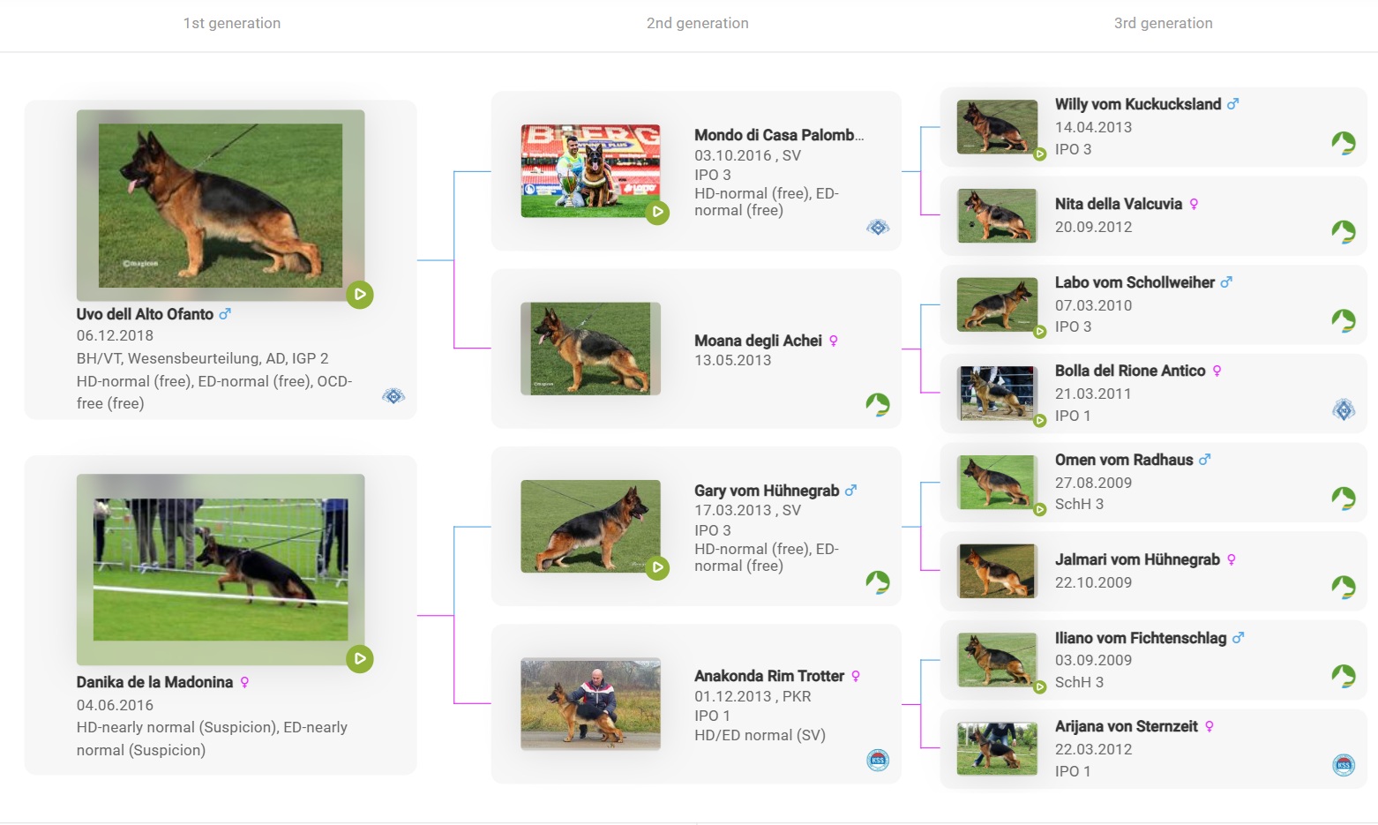Click KSS badge icon on Arijana von Sternzeit
This screenshot has height=825, width=1378.
1344,765
